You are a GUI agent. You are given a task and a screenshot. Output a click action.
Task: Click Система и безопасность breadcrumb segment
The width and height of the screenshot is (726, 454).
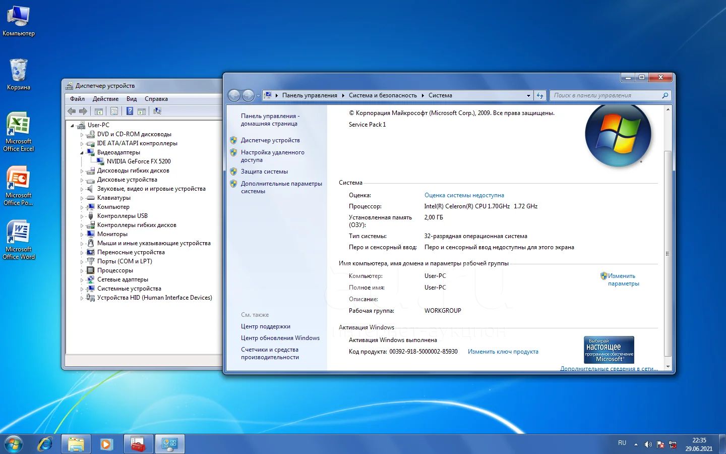(x=383, y=95)
